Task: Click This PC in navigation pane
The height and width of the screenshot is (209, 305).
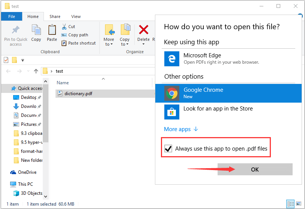Action: click(x=21, y=184)
